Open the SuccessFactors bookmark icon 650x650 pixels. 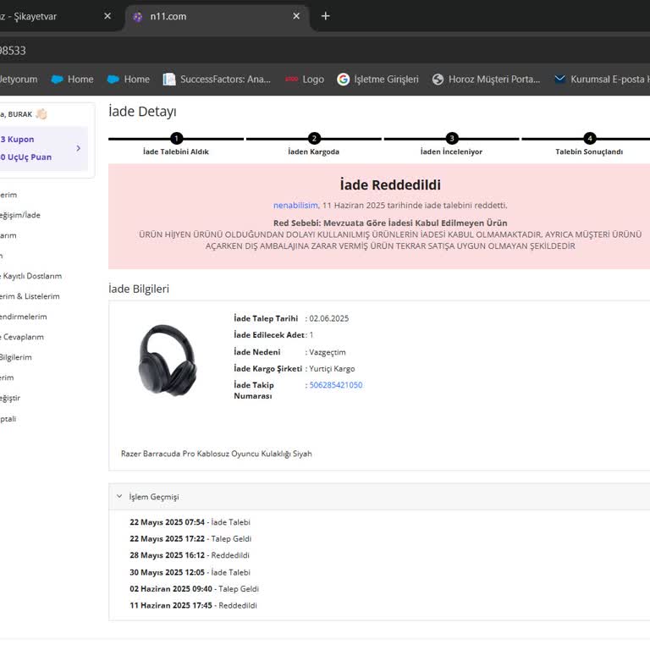pyautogui.click(x=169, y=79)
